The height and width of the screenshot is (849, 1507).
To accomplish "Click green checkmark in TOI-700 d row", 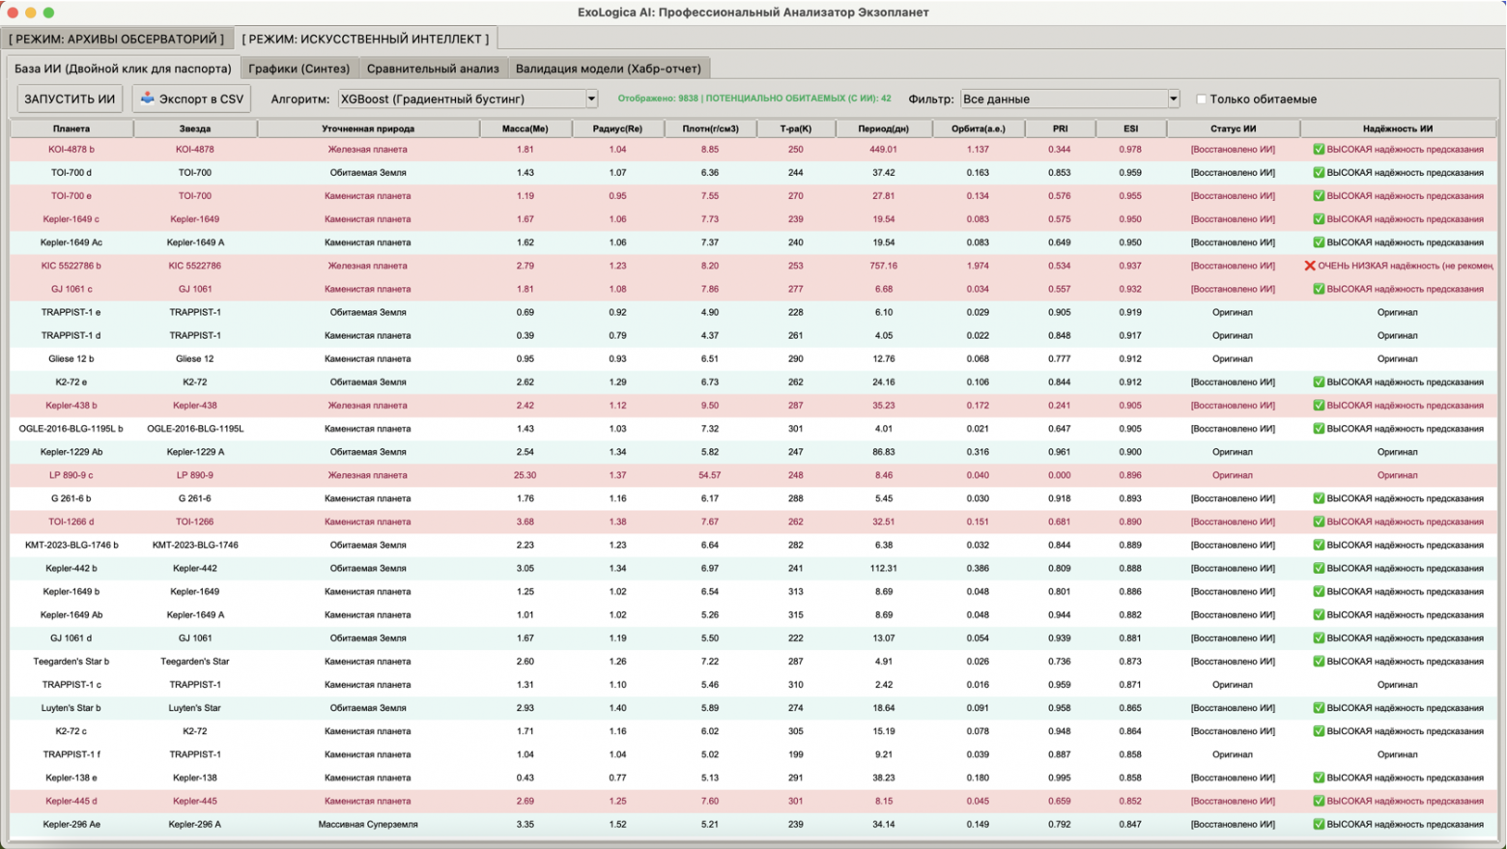I will (x=1319, y=173).
